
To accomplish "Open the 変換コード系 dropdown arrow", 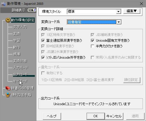I will click(119, 22).
